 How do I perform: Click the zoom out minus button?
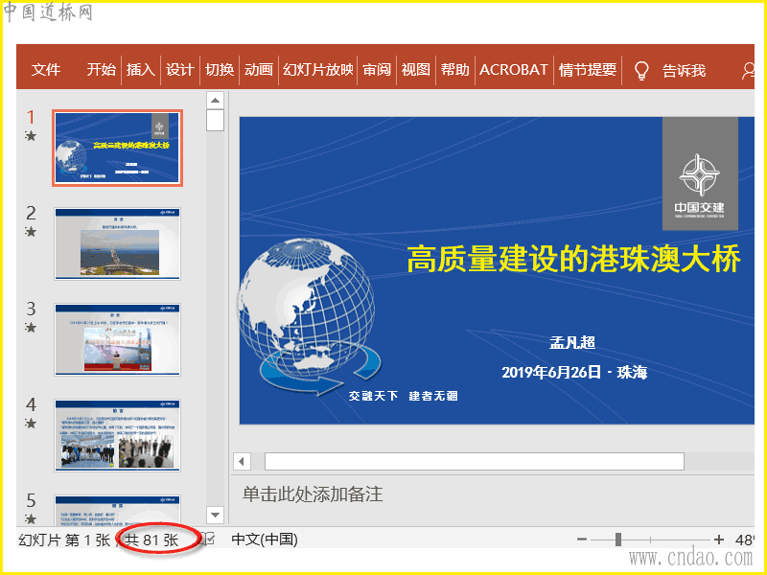(582, 540)
